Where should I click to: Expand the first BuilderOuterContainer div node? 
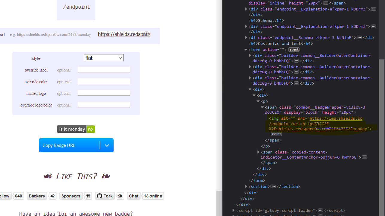click(250, 56)
